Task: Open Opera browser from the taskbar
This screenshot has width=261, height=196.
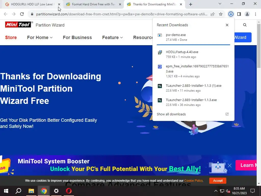Action: point(69,191)
